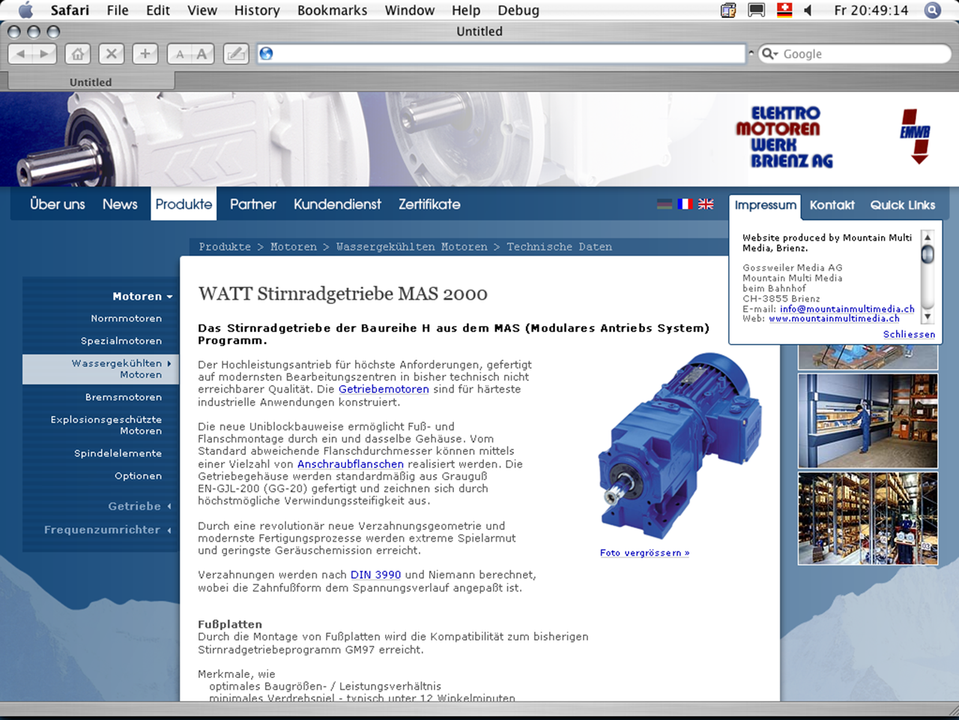959x720 pixels.
Task: Click the info@mountainmultimedia.ch email link
Action: pos(847,309)
